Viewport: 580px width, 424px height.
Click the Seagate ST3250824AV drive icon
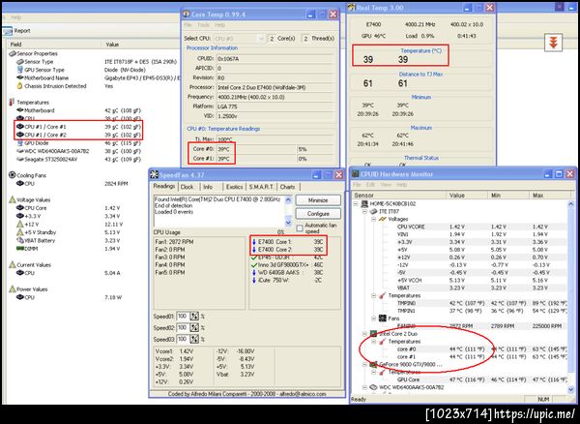click(20, 159)
